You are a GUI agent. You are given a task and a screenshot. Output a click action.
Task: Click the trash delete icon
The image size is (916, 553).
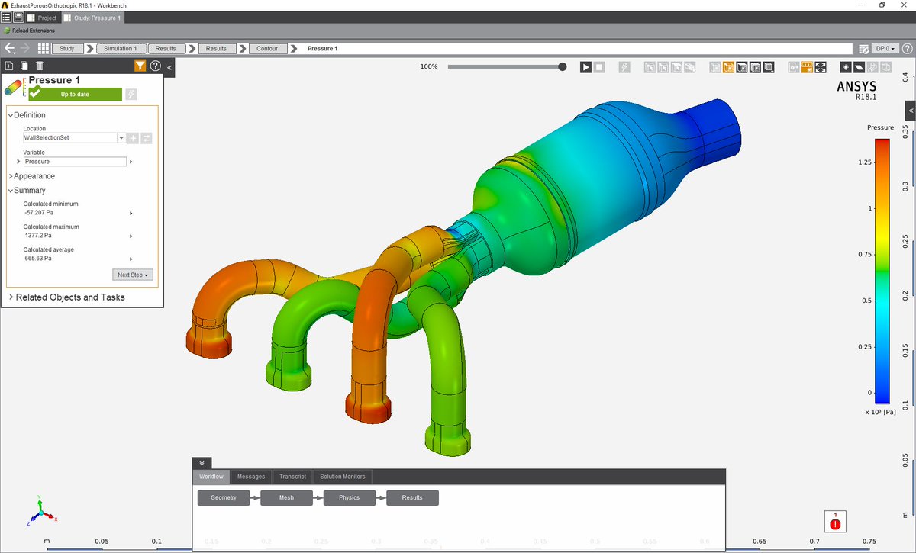click(x=40, y=66)
